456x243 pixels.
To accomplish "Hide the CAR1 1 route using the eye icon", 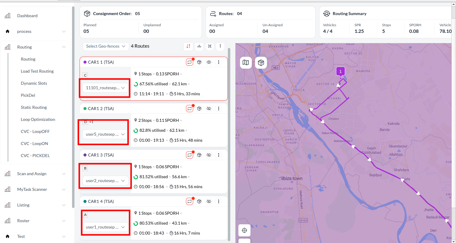I will pos(209,62).
